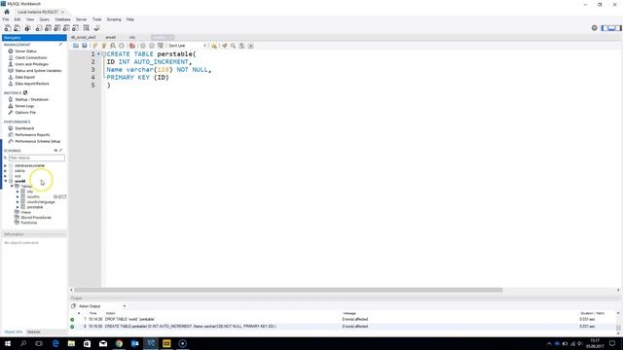The width and height of the screenshot is (623, 350).
Task: Click the horizontal scrollbar of the editor
Action: (x=288, y=290)
